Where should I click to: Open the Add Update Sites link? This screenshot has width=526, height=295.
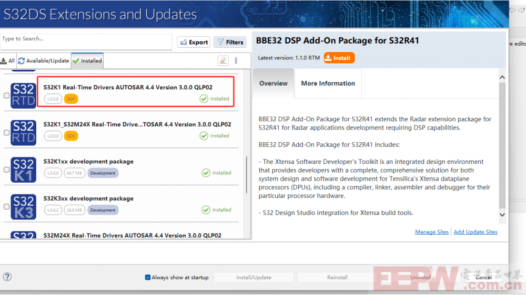pyautogui.click(x=476, y=231)
